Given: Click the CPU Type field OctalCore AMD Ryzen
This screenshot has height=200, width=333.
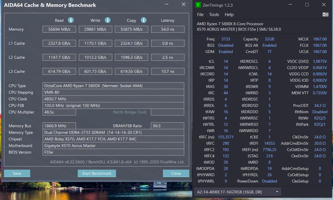Looking at the screenshot, I should tap(113, 86).
